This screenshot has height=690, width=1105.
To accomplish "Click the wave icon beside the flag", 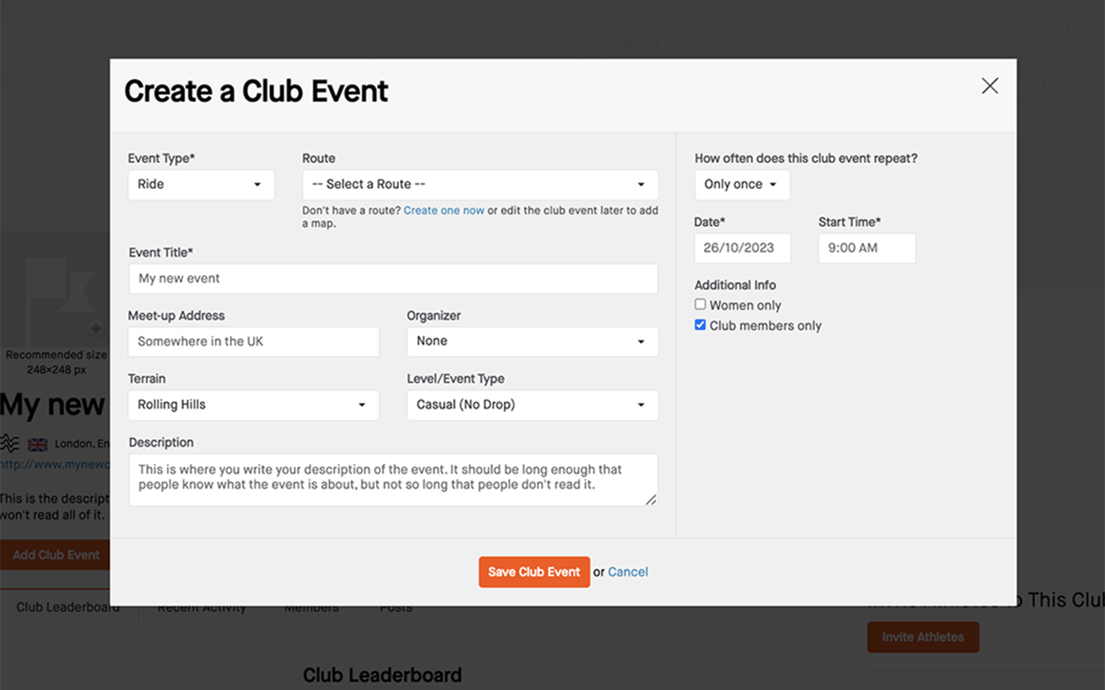I will point(9,443).
